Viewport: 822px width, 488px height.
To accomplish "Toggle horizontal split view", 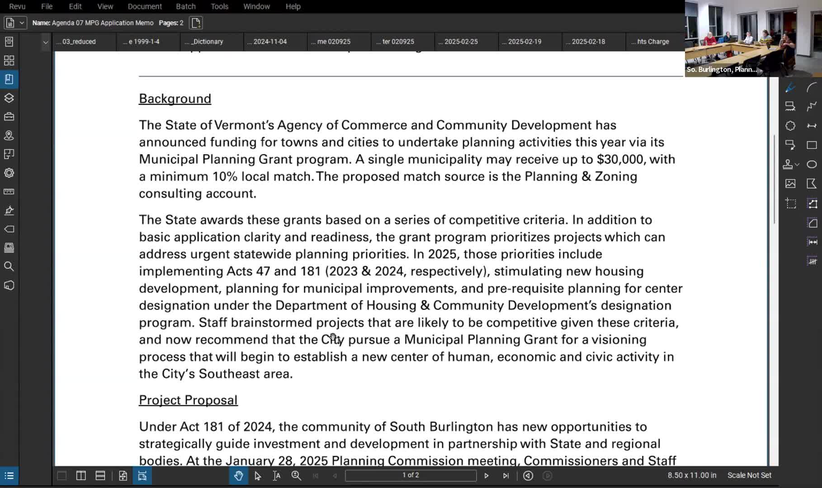I will coord(100,476).
